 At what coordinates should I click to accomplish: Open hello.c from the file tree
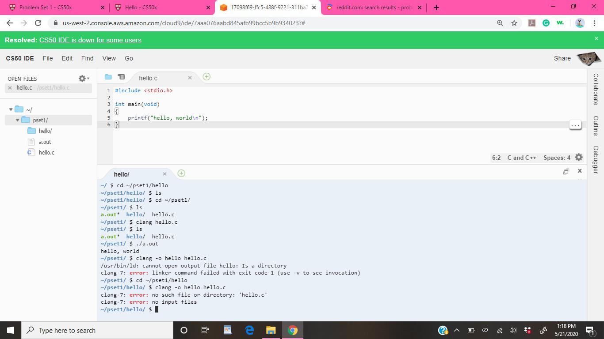pyautogui.click(x=46, y=152)
